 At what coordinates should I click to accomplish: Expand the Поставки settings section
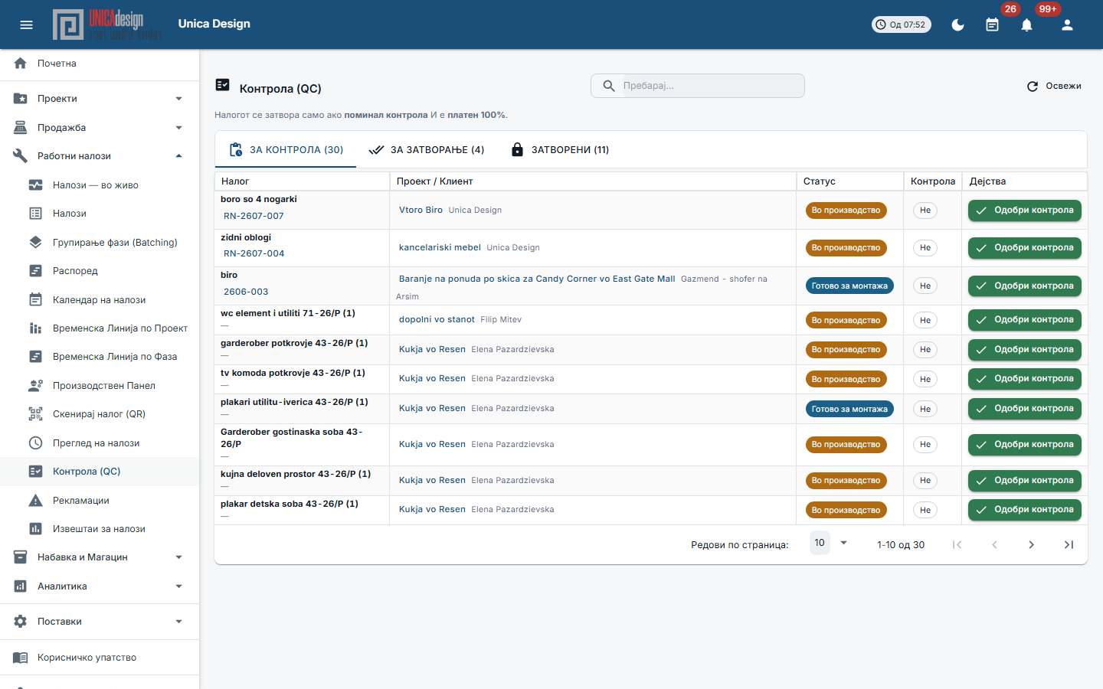point(100,622)
